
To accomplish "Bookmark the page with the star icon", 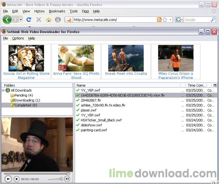I will tap(165, 20).
